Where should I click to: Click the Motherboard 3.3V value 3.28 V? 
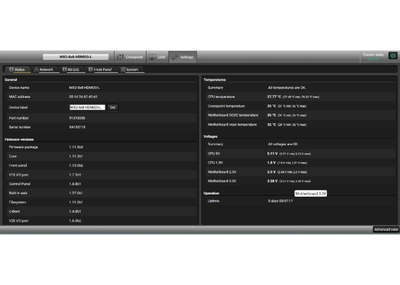[x=272, y=181]
